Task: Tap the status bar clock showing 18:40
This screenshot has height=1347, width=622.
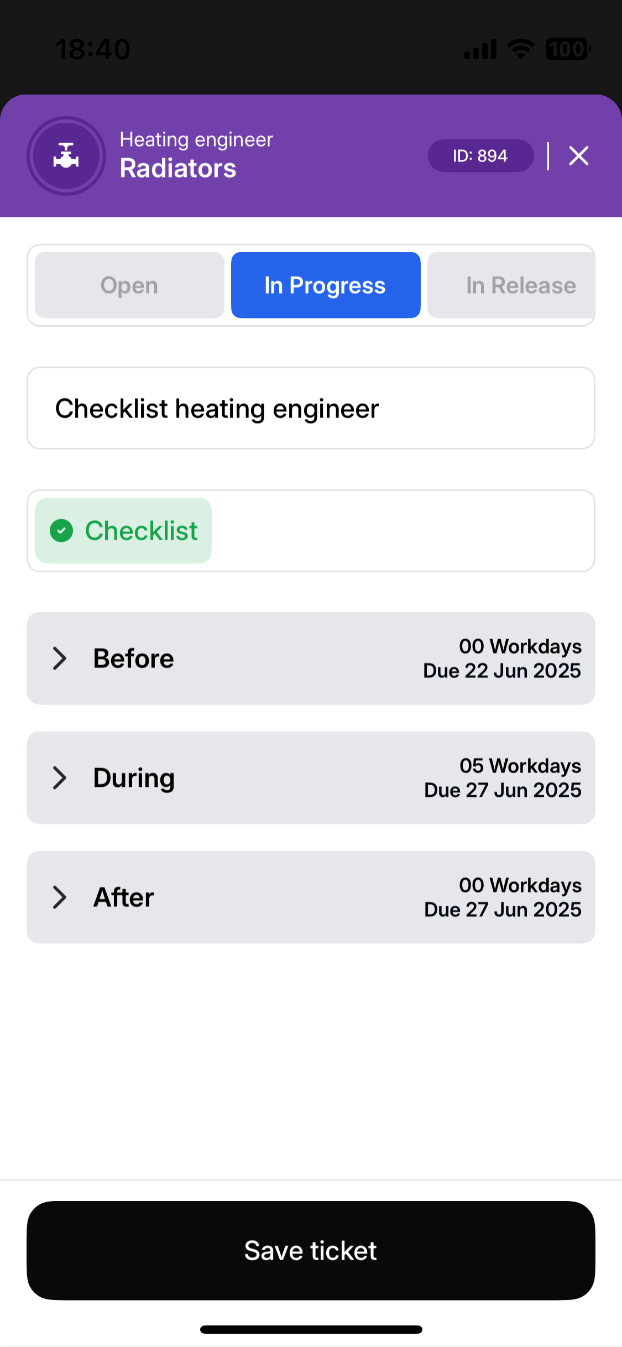Action: 93,49
